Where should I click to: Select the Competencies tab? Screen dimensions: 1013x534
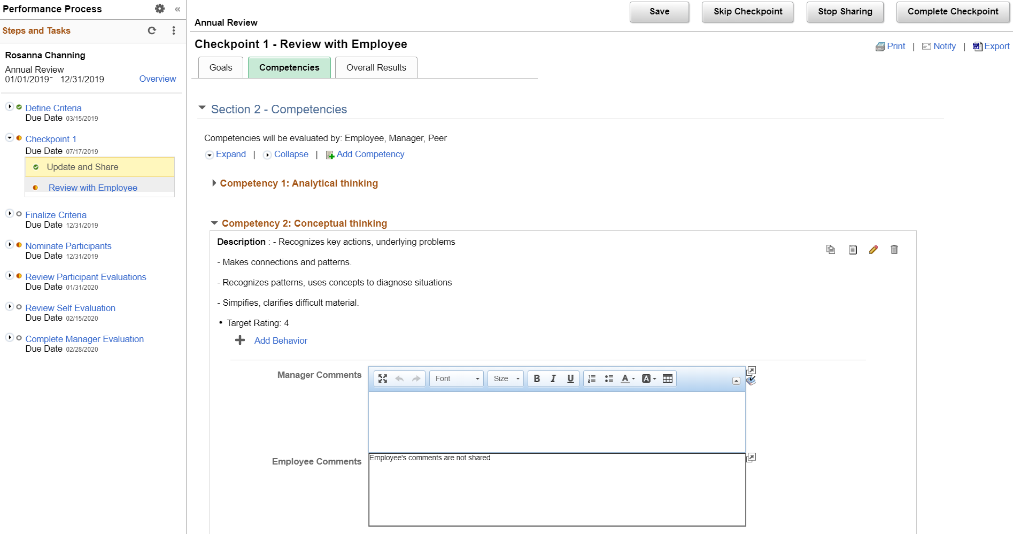point(289,67)
